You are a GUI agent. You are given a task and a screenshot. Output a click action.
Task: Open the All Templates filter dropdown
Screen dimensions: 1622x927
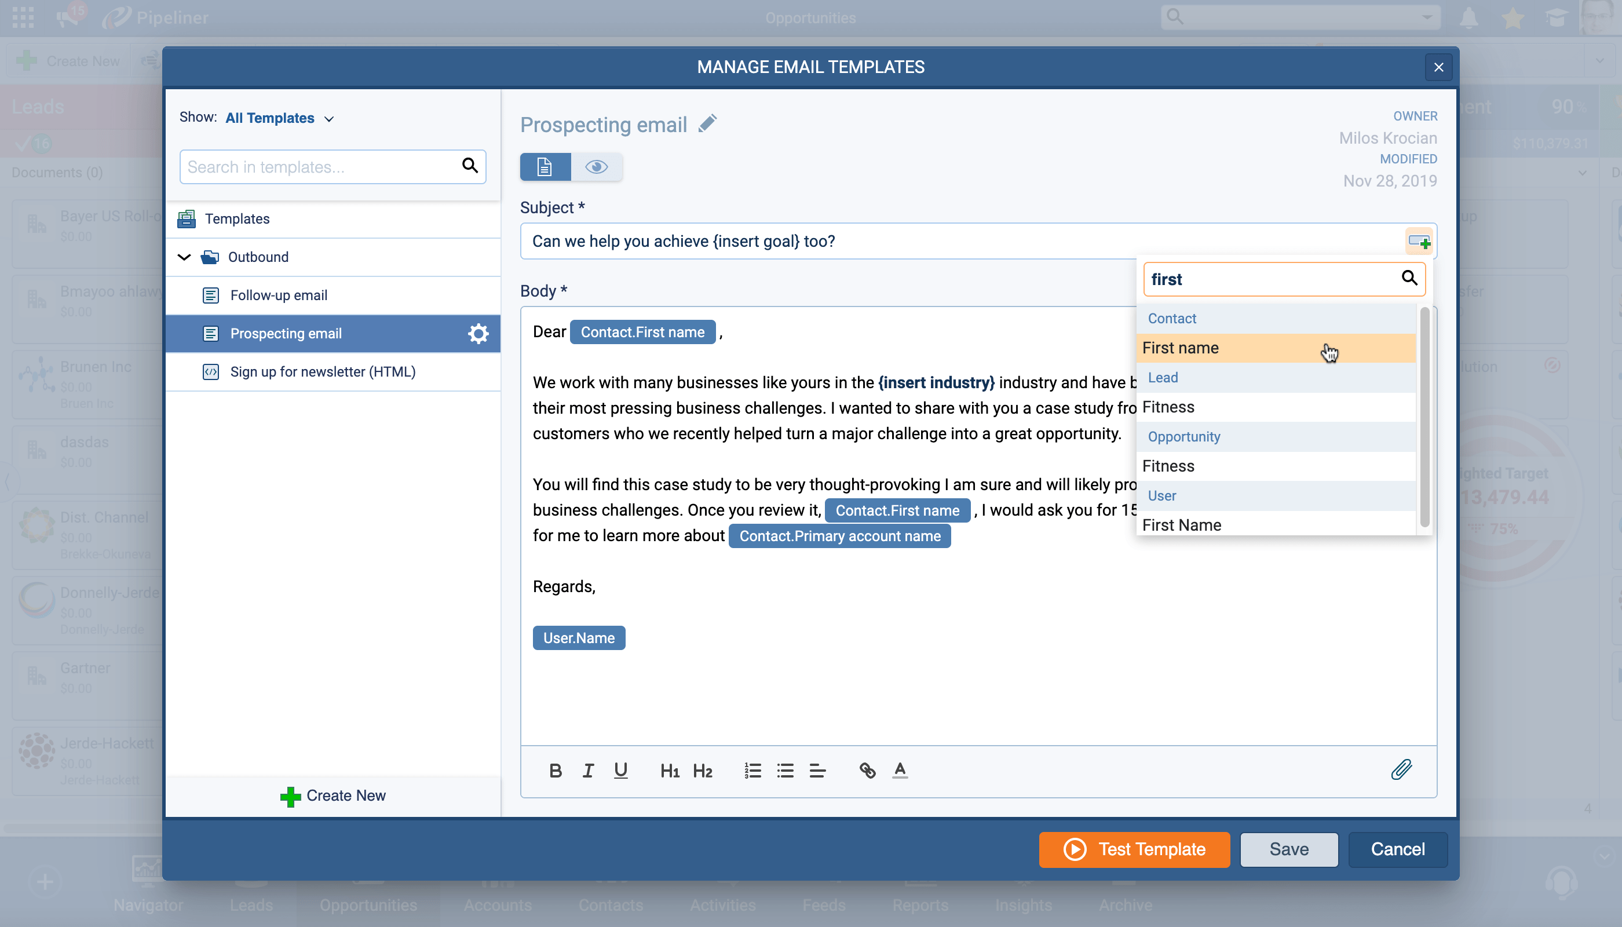pos(279,118)
